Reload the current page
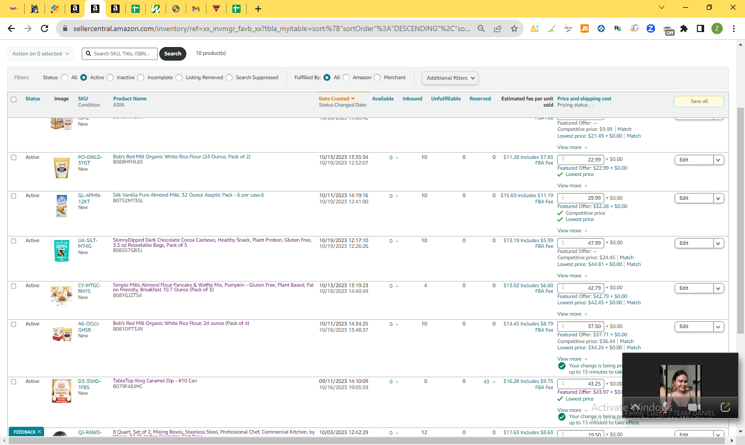Viewport: 745px width, 445px height. pyautogui.click(x=44, y=28)
